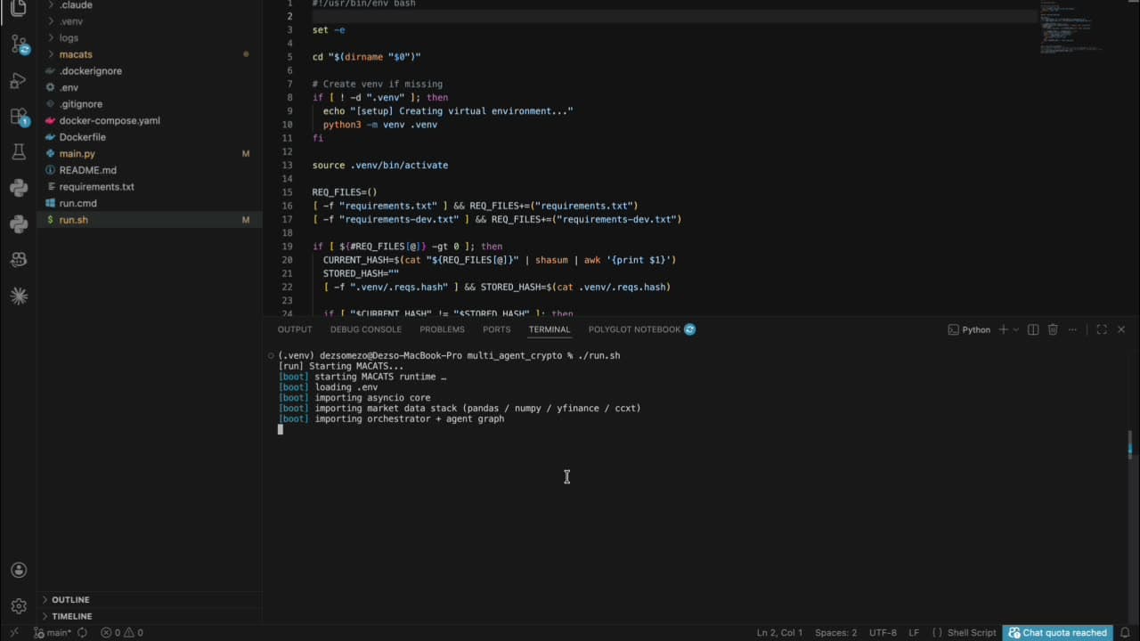Switch to the OUTPUT tab
Screen dimensions: 1140x641
pyautogui.click(x=295, y=329)
